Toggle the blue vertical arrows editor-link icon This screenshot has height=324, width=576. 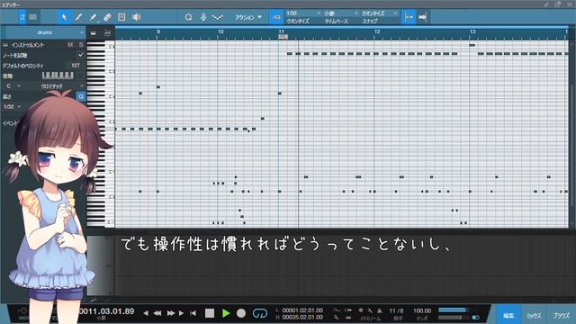click(22, 17)
